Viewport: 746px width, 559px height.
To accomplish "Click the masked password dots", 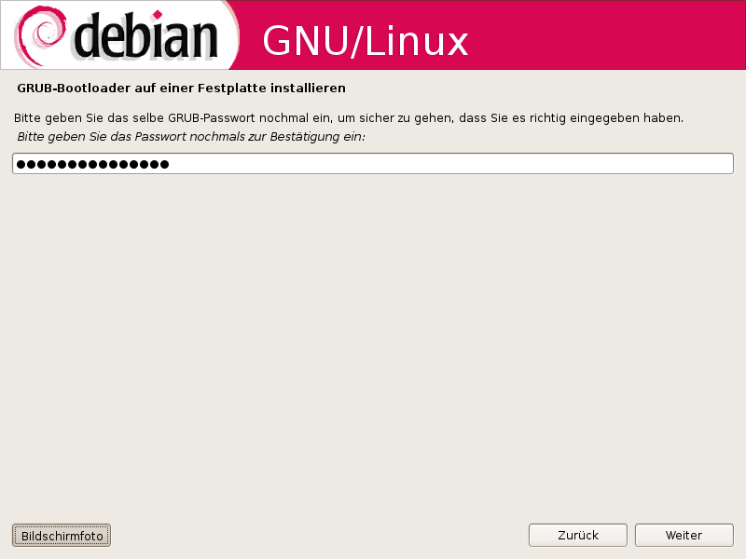I will (x=92, y=165).
